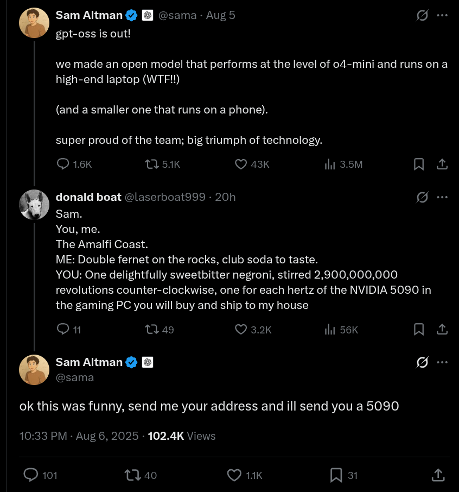Share the gpt-oss announcement tweet

coord(442,164)
